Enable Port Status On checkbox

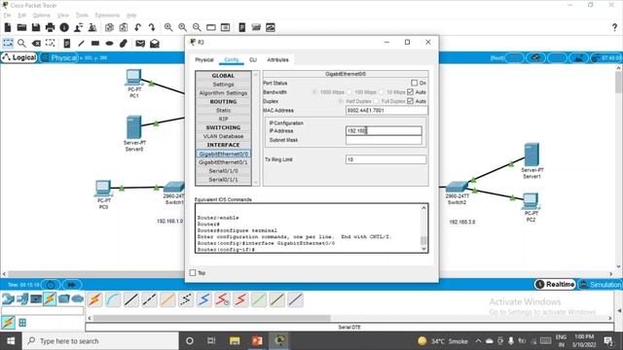coord(415,83)
